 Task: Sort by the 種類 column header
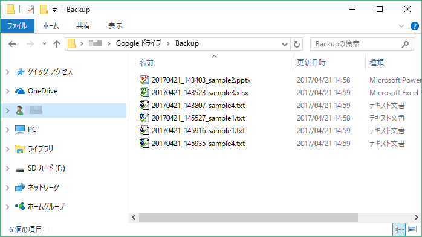377,63
